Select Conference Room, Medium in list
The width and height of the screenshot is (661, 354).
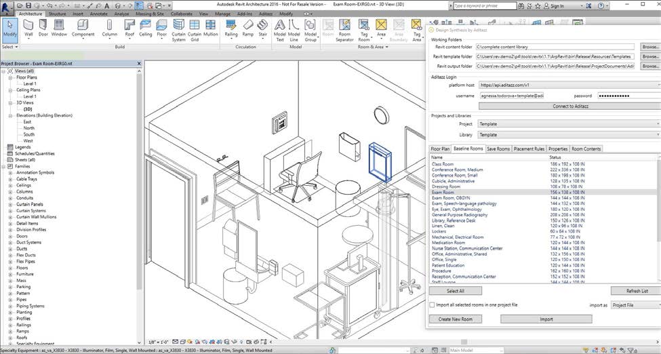458,170
